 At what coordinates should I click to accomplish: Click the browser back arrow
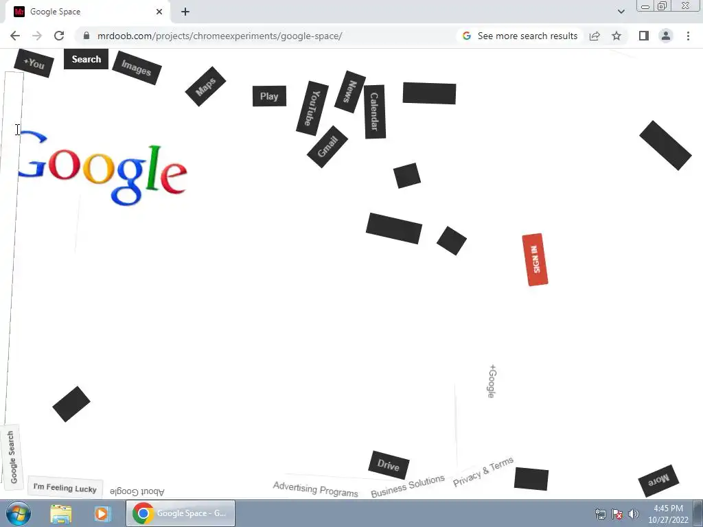(x=15, y=36)
